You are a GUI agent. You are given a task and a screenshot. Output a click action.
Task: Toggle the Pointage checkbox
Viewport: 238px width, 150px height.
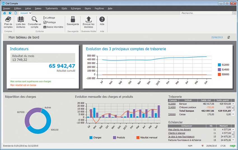coord(45,22)
